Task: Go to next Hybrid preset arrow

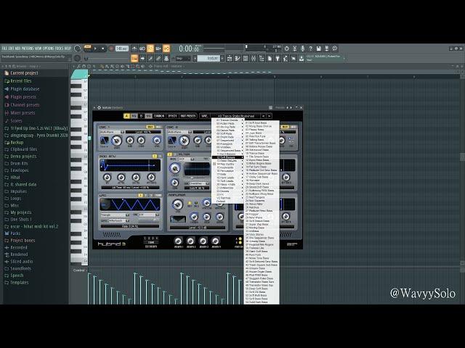Action: pos(269,116)
